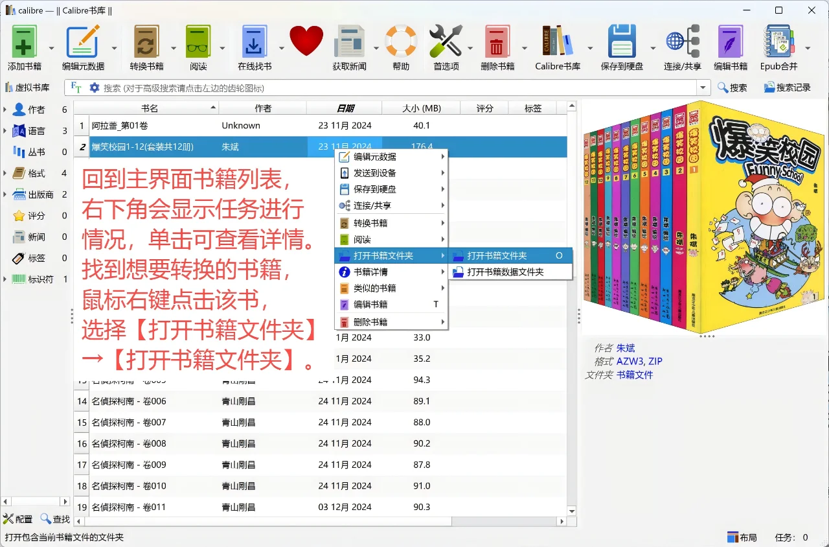Screen dimensions: 829x547
Task: Choose Book details (书籍详情) menu item
Action: 391,272
